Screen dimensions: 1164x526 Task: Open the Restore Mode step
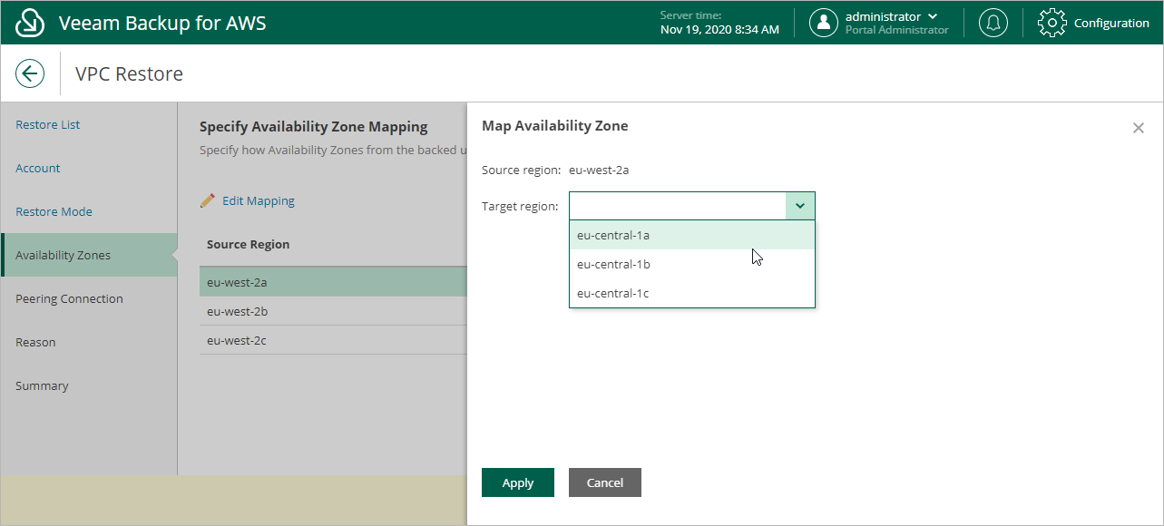[54, 211]
